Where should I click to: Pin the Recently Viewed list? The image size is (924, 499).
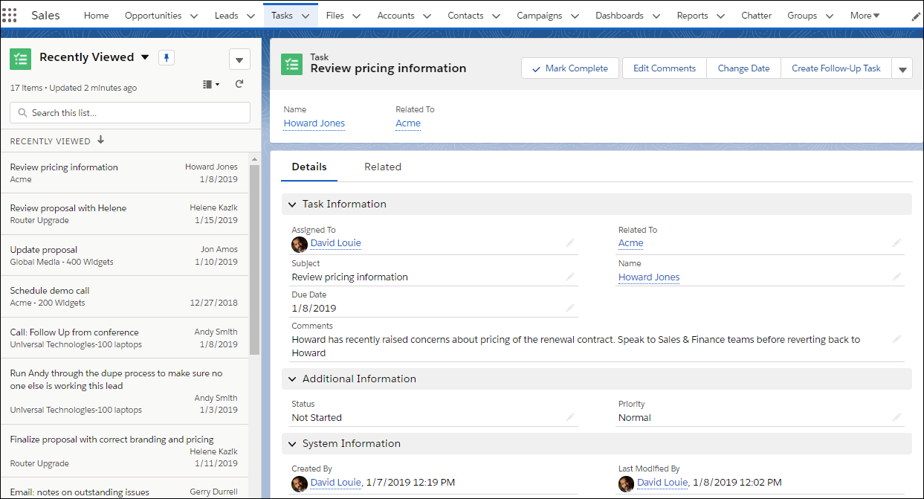tap(167, 57)
